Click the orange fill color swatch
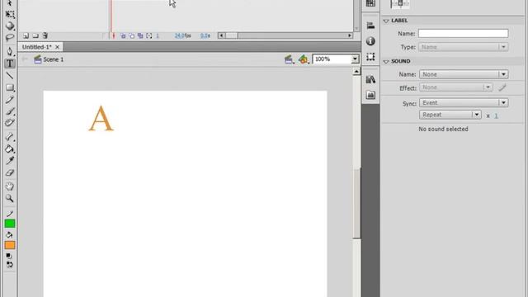The width and height of the screenshot is (528, 297). (x=10, y=245)
